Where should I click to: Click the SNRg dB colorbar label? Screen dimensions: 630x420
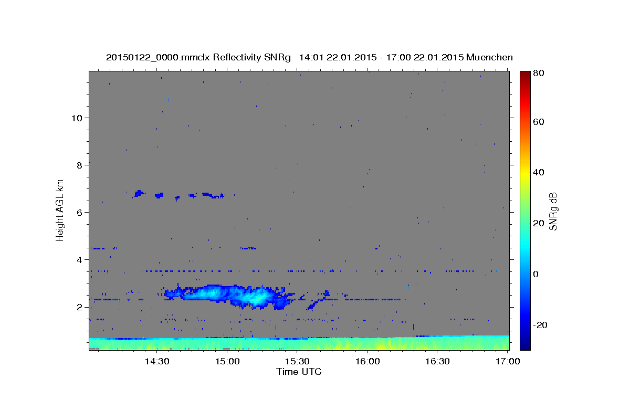pos(552,211)
